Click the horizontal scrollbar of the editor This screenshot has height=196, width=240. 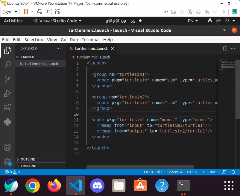point(140,167)
